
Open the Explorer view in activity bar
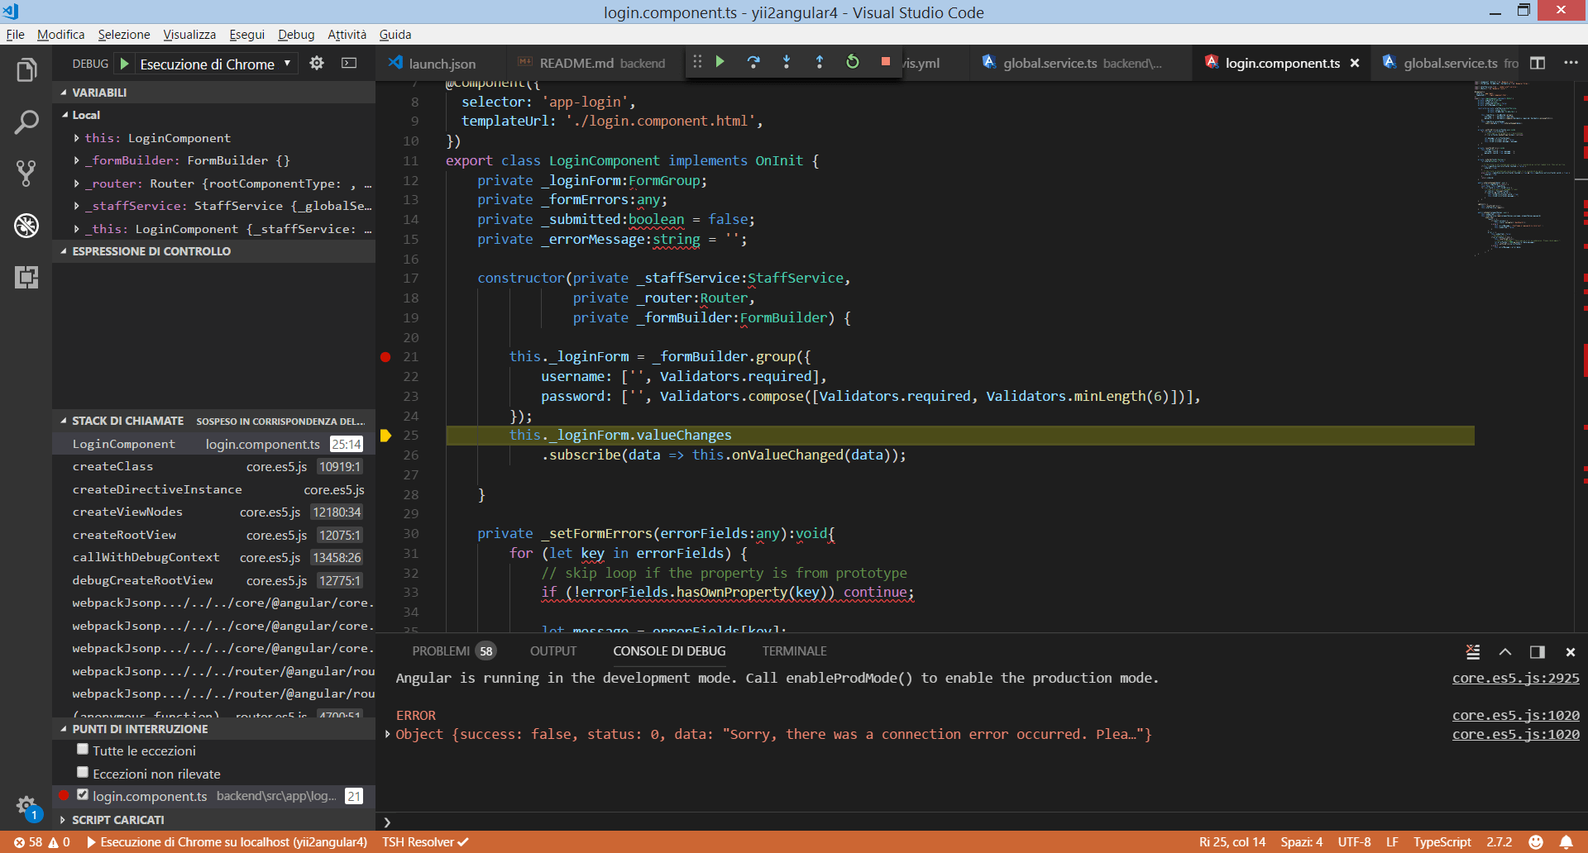tap(26, 71)
